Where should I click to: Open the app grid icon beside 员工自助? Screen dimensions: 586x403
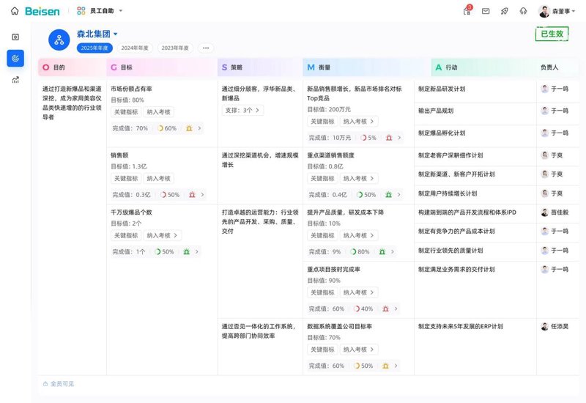coord(81,11)
